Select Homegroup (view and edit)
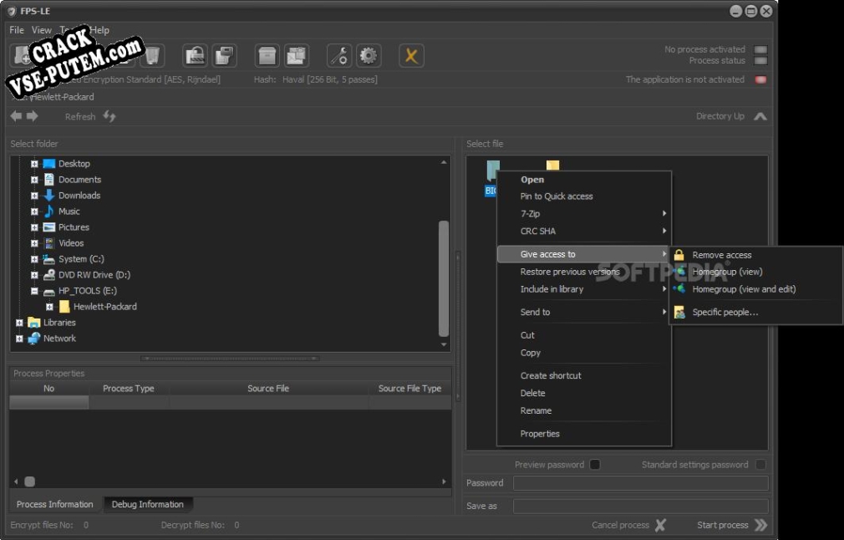 click(755, 289)
